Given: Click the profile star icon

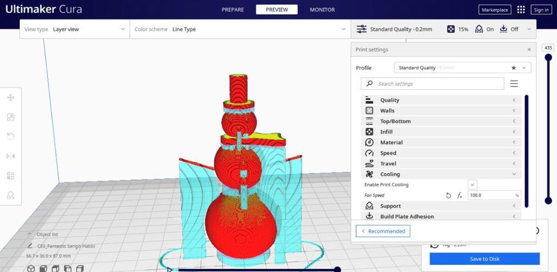Looking at the screenshot, I should (x=513, y=67).
